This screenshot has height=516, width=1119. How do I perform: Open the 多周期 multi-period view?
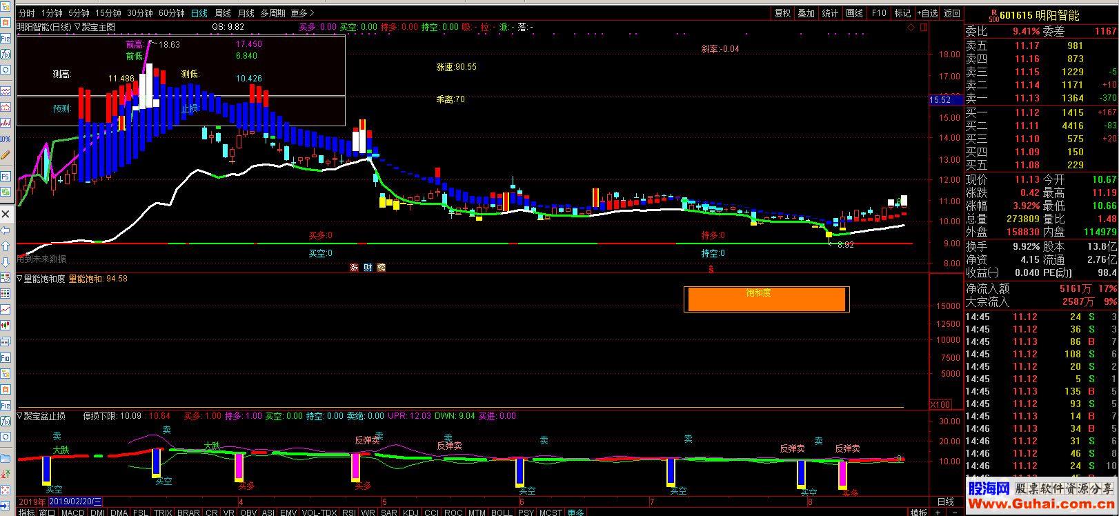click(273, 13)
